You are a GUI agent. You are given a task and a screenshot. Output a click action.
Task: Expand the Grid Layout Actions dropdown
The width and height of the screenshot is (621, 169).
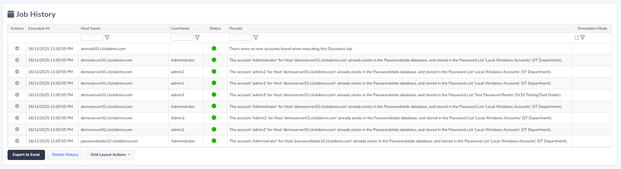110,155
